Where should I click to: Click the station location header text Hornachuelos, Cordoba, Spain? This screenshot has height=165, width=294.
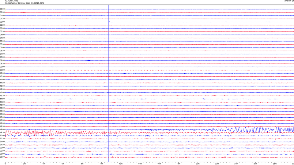click(18, 3)
